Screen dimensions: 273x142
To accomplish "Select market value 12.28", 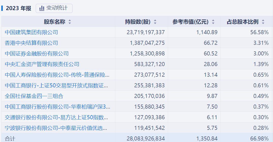I will point(211,85).
